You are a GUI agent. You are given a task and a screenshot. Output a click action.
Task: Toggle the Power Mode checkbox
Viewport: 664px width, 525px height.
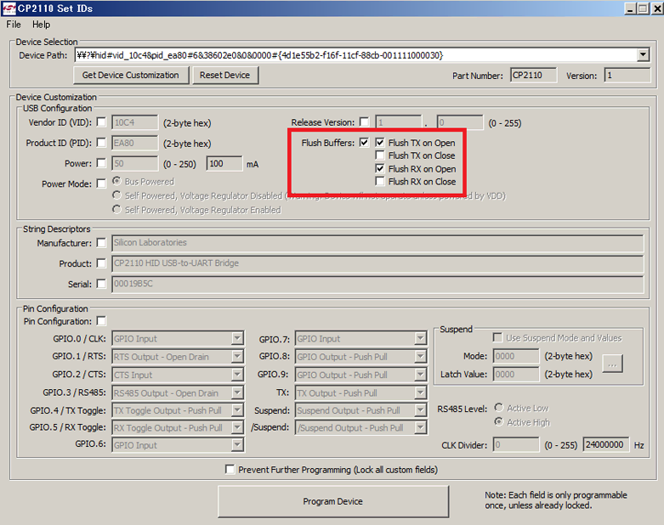pyautogui.click(x=101, y=183)
